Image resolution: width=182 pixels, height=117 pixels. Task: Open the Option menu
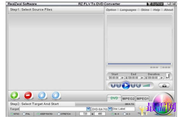(111, 10)
